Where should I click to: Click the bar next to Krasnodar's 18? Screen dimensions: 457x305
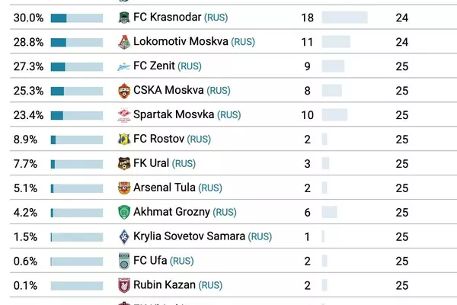[344, 18]
